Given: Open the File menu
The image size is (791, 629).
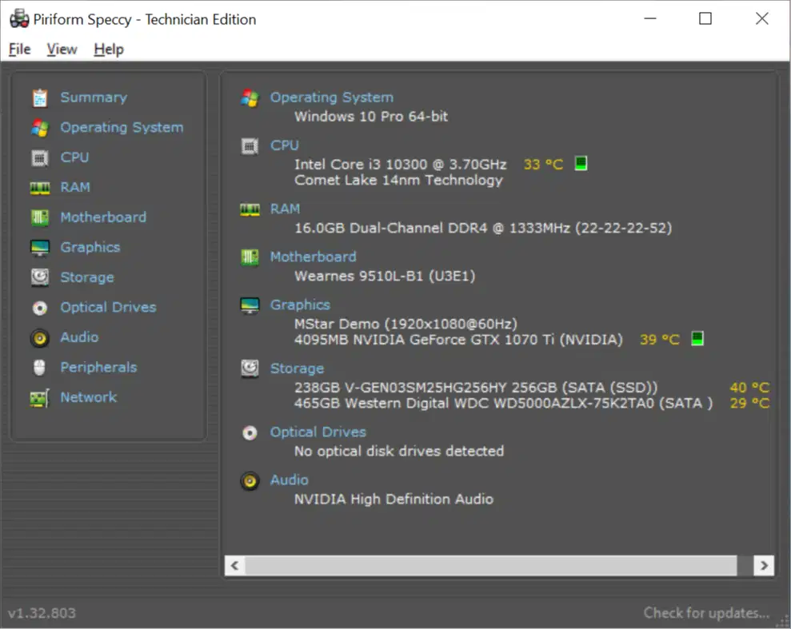Looking at the screenshot, I should [18, 49].
